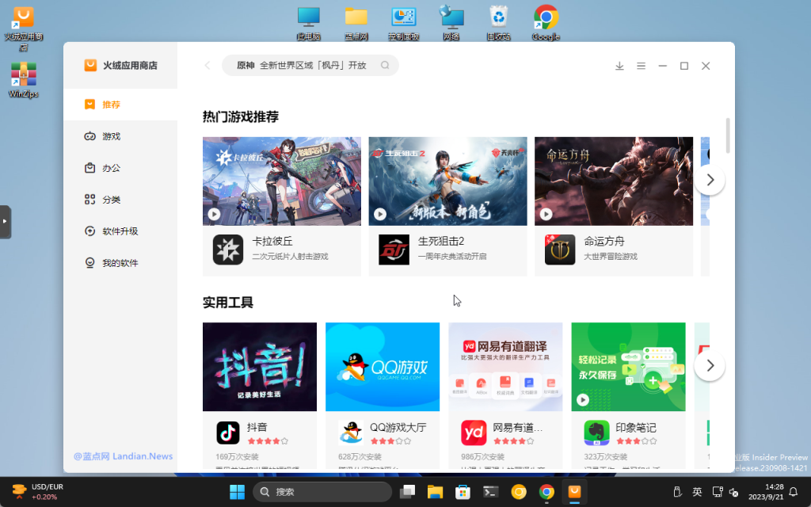
Task: Open Task View from the taskbar
Action: point(408,491)
